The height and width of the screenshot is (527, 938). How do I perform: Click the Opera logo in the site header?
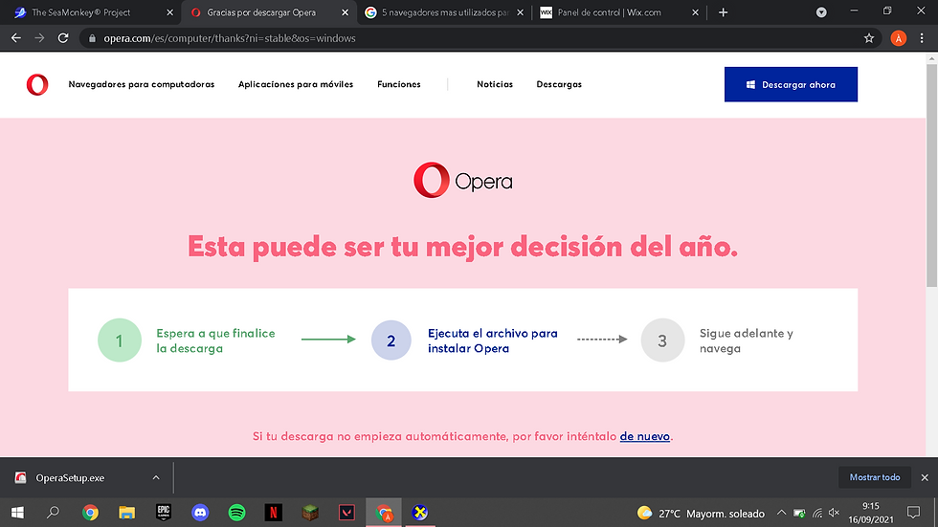[x=37, y=84]
